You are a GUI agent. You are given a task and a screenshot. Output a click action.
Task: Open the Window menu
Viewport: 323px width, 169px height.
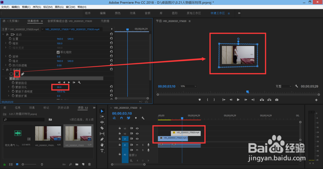(x=70, y=7)
